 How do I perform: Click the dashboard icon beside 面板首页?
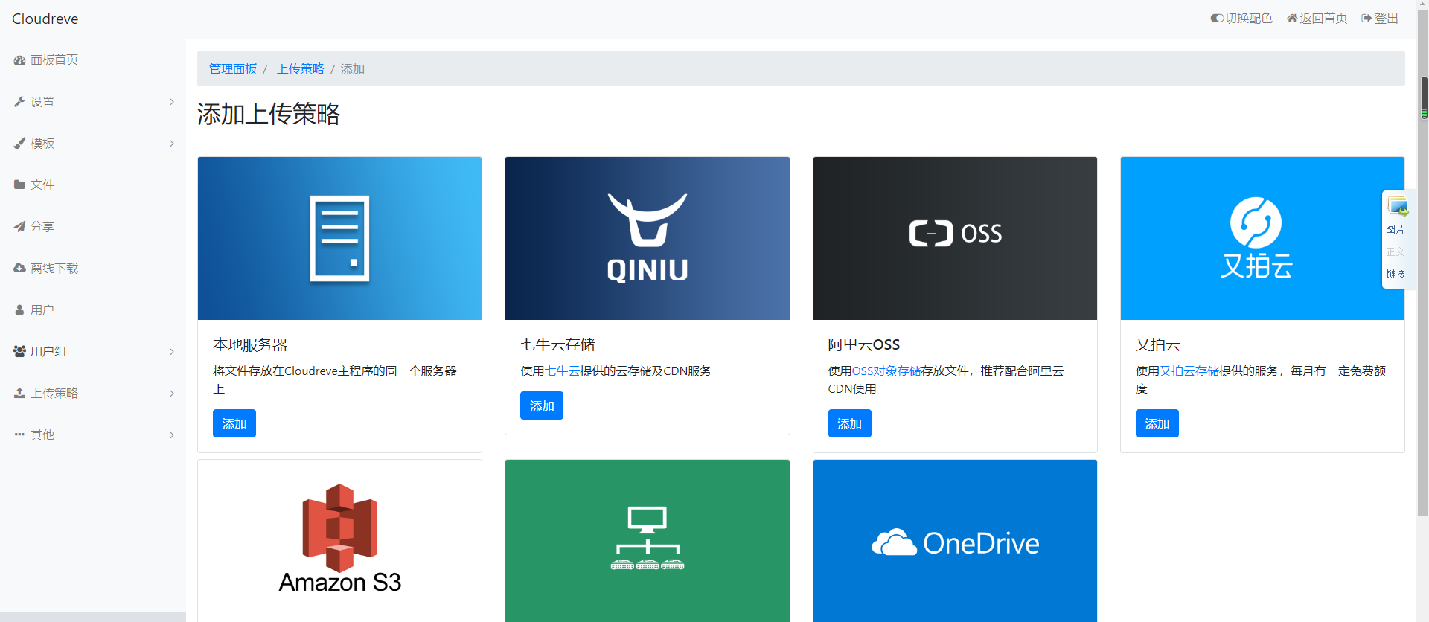(19, 60)
